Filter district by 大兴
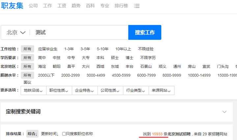This screenshot has height=140, width=237. click(x=86, y=66)
